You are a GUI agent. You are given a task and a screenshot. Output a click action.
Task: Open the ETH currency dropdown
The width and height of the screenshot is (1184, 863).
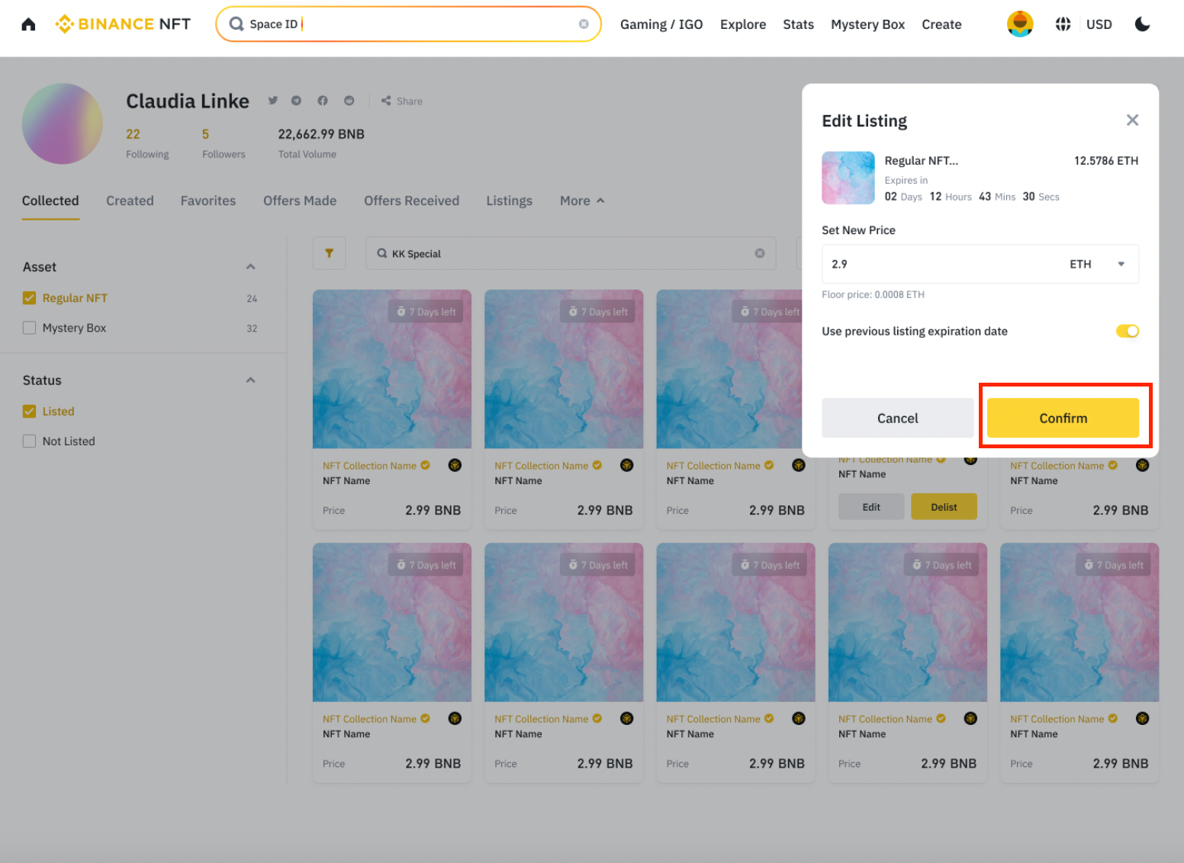pos(1121,264)
